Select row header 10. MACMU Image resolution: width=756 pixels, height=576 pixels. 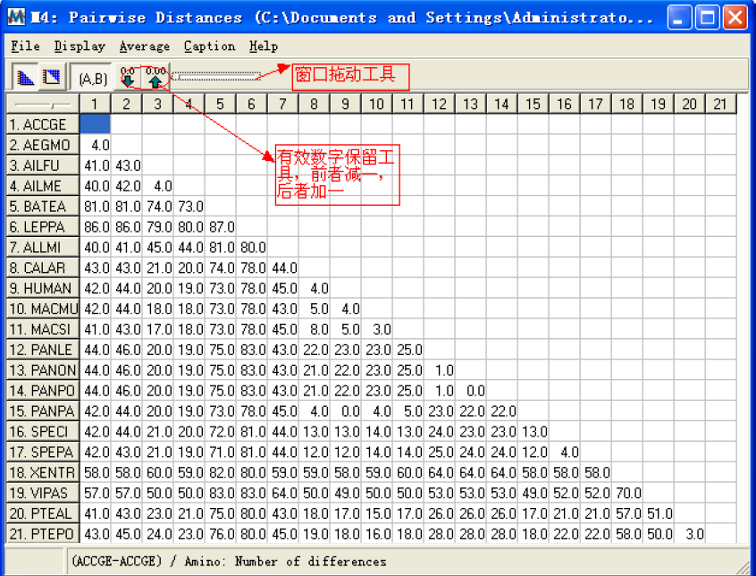[42, 309]
